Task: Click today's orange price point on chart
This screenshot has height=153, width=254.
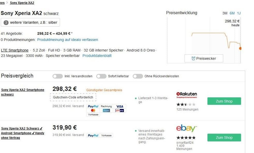Action: [x=240, y=48]
